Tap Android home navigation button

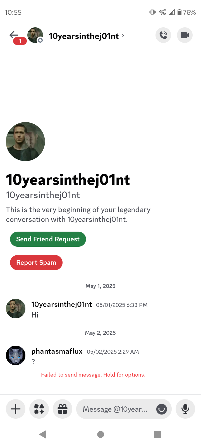click(100, 434)
